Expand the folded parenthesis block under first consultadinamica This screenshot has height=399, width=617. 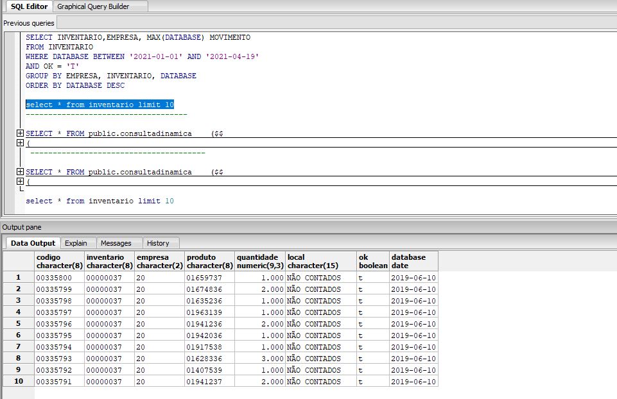tap(21, 143)
